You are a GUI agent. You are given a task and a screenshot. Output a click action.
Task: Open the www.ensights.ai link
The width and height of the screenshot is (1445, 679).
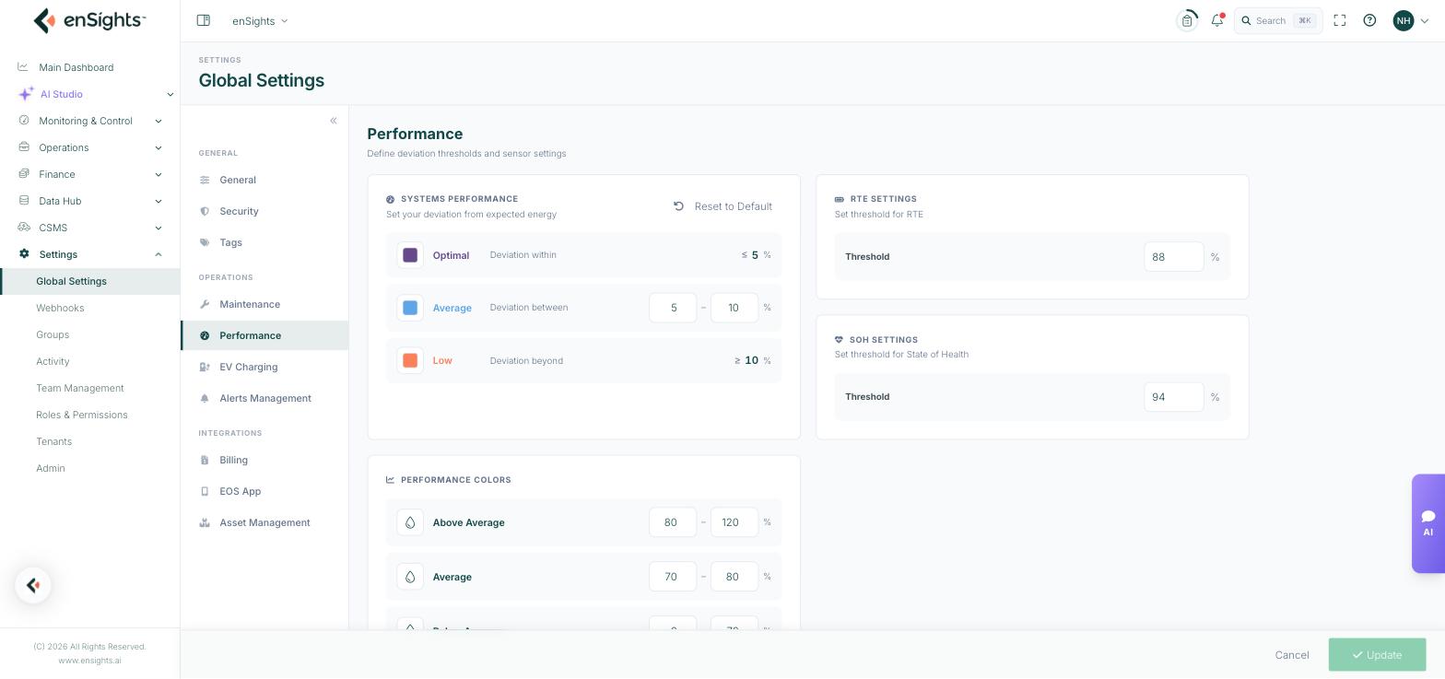pyautogui.click(x=89, y=661)
